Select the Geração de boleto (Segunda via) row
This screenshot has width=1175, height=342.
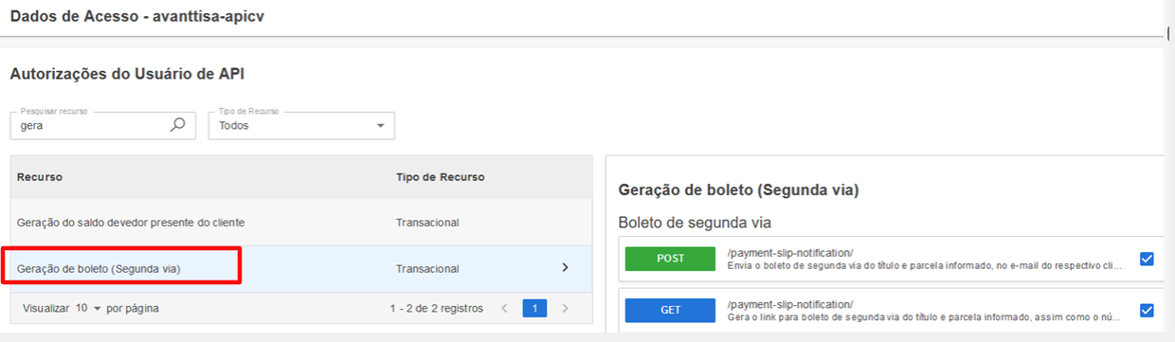click(301, 269)
